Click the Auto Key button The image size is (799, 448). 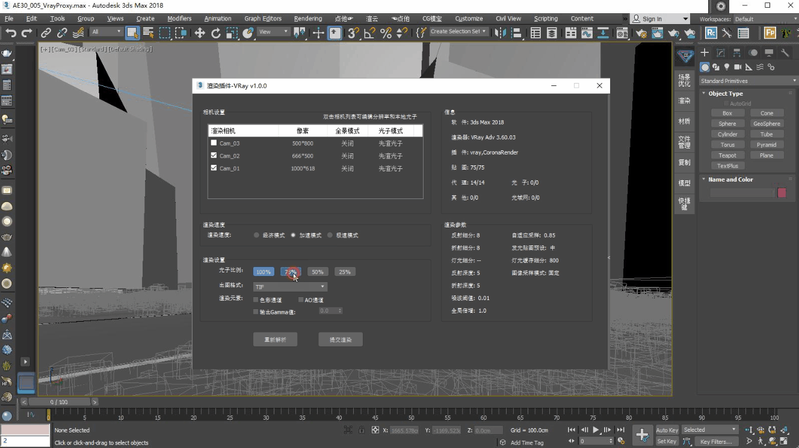[667, 430]
